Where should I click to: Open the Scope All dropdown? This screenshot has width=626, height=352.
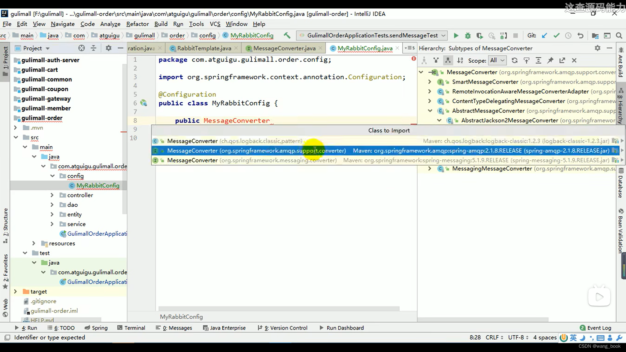[x=497, y=60]
